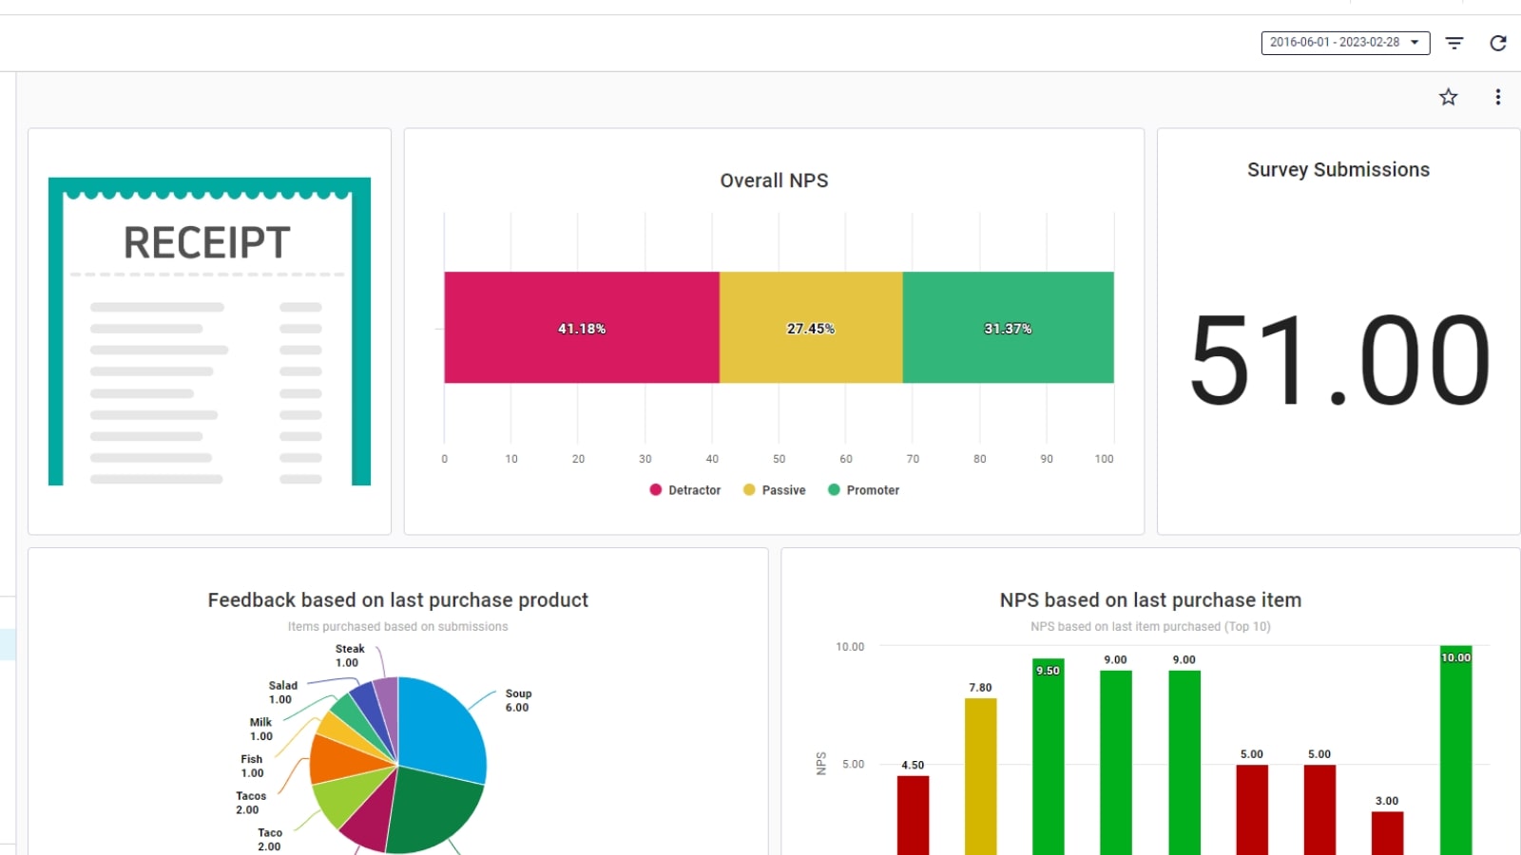Click the green Promoter legend dot
The image size is (1521, 855).
point(835,489)
